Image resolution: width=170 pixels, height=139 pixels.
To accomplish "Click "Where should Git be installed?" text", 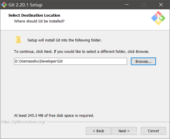I will [39, 21].
